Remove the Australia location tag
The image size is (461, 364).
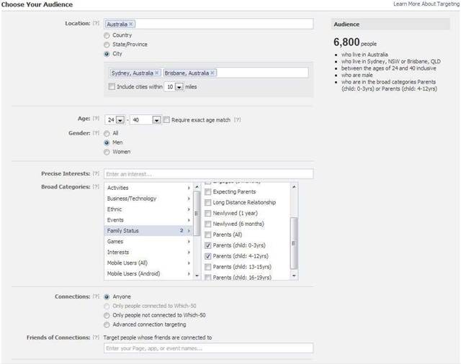click(x=131, y=24)
